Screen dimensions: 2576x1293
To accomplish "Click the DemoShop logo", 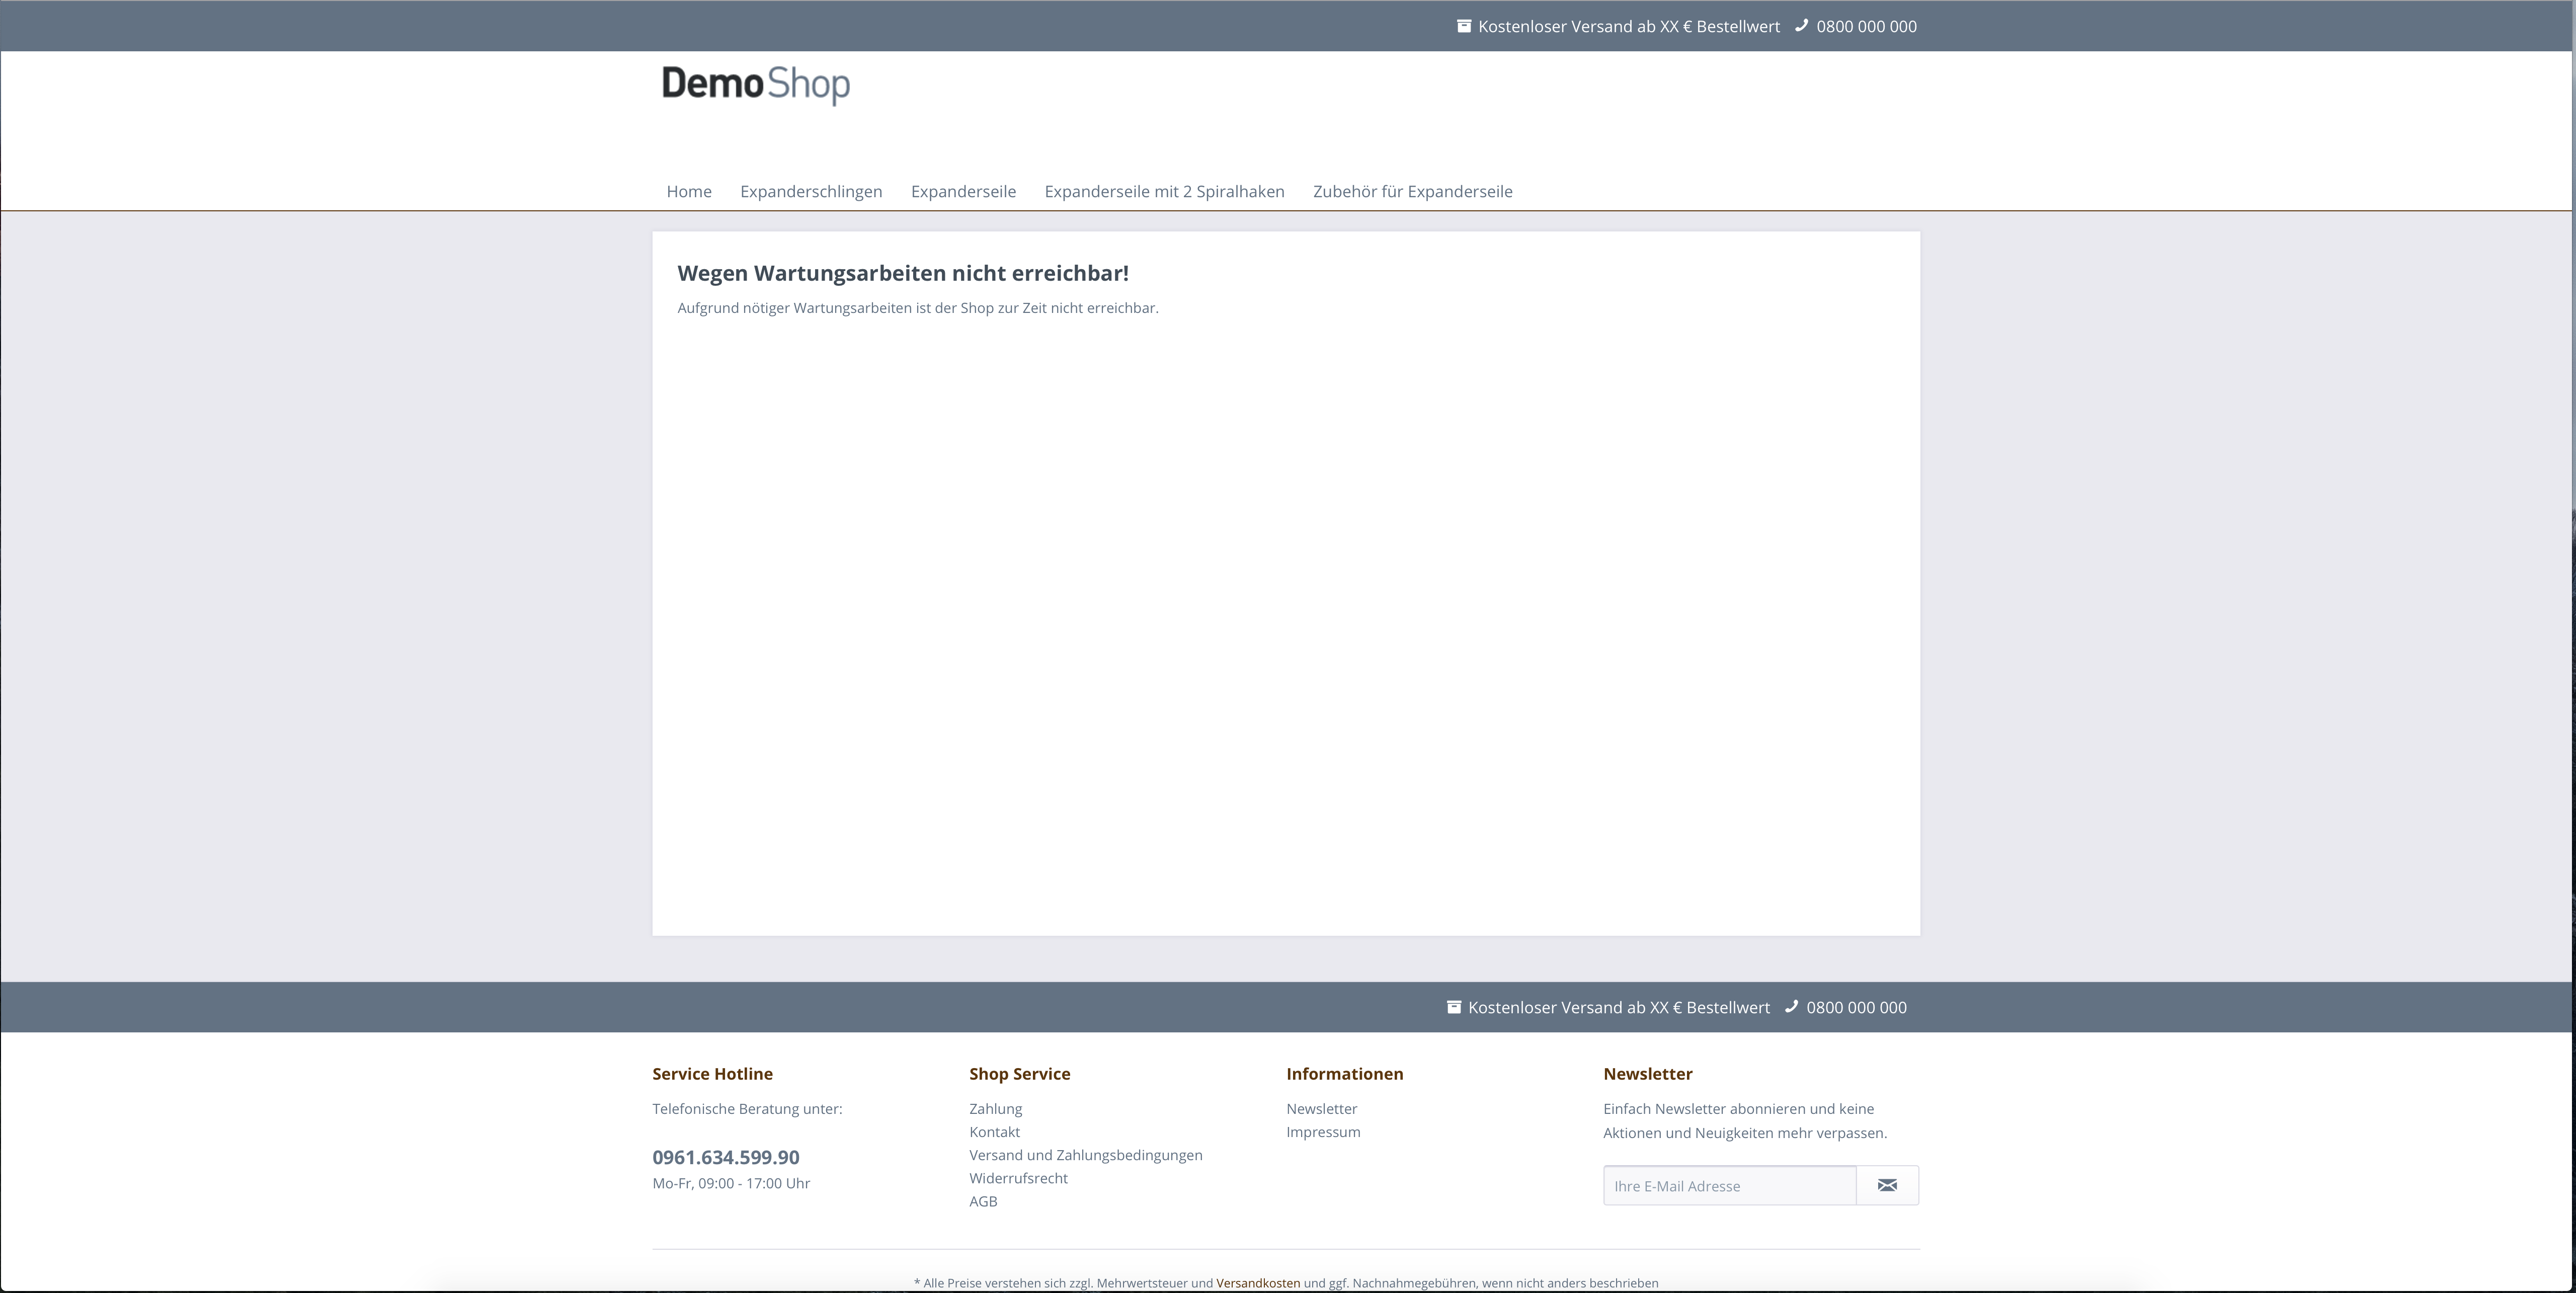I will (x=756, y=85).
